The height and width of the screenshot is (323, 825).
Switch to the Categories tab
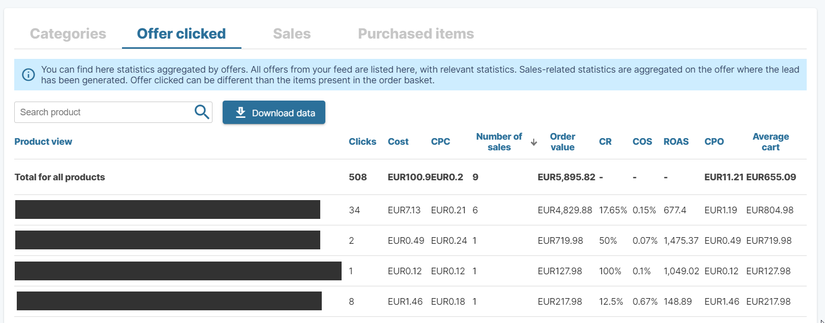[68, 34]
